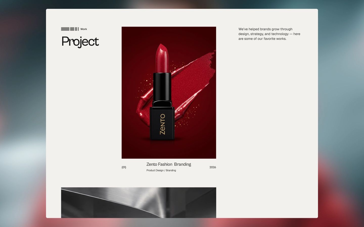Click the "Product Design" category tag
This screenshot has height=227, width=364.
point(155,171)
